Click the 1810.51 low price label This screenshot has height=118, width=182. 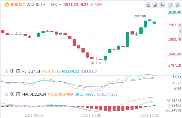click(95, 63)
